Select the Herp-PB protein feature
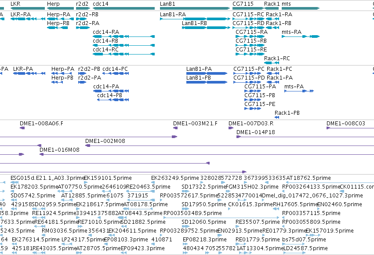This screenshot has width=374, height=255. (57, 82)
